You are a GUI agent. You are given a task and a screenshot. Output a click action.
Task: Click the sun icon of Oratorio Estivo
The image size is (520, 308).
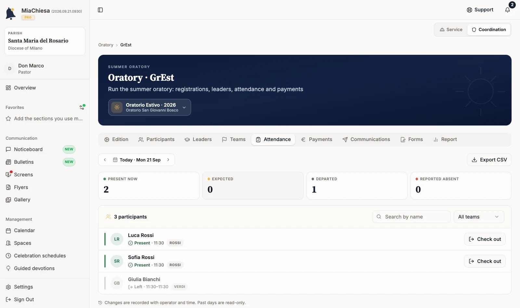pos(117,107)
